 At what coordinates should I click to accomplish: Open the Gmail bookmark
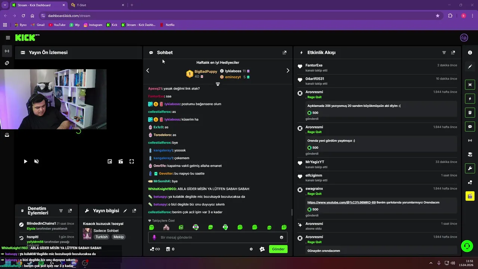click(x=38, y=25)
